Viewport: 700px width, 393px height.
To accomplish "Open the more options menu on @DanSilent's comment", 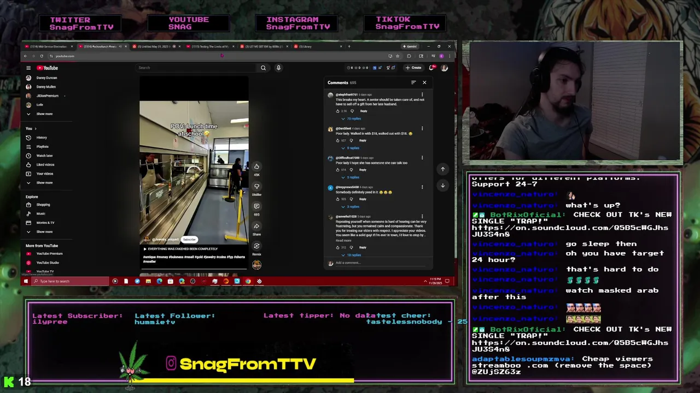I will tap(422, 128).
